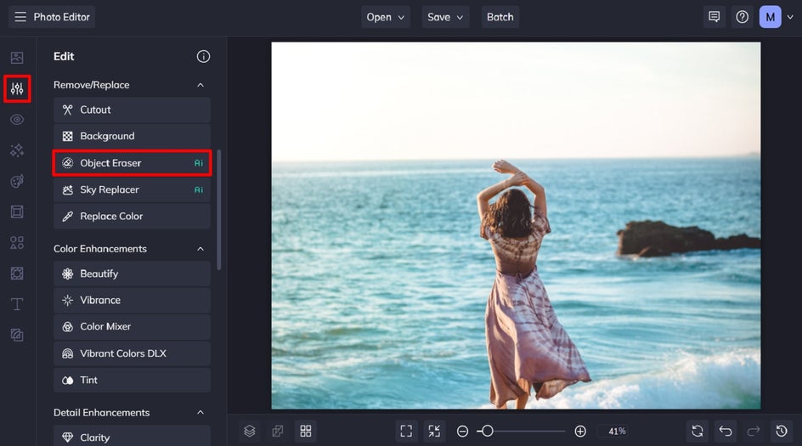This screenshot has height=446, width=802.
Task: Open the Edit tools sidebar icon
Action: (17, 88)
